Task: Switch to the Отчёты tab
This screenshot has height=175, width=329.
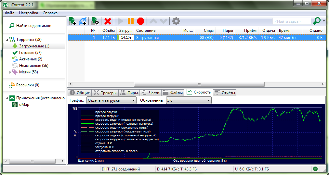Action: point(225,93)
